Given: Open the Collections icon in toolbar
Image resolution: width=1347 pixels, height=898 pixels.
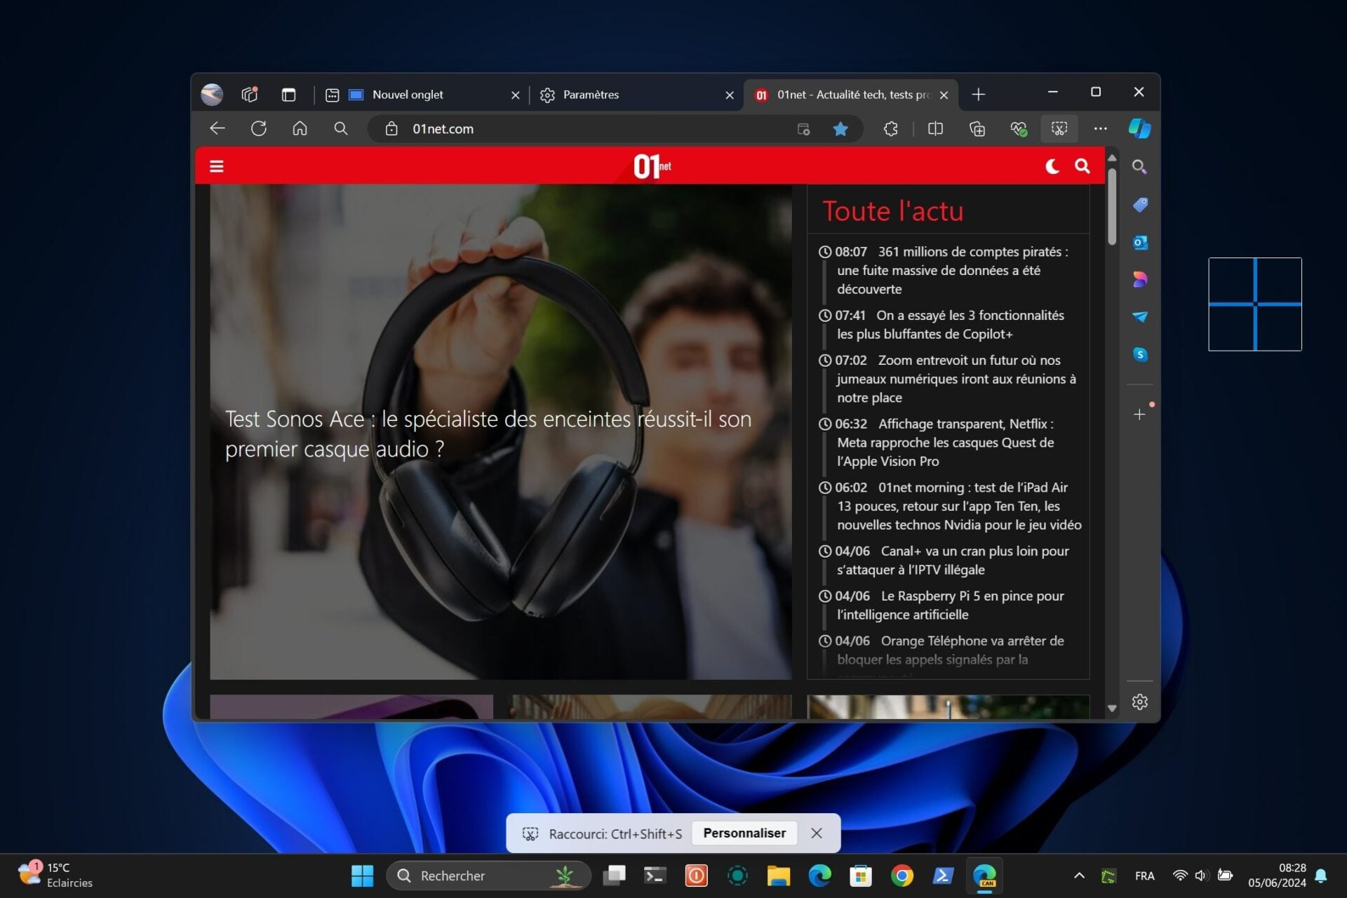Looking at the screenshot, I should click(977, 128).
